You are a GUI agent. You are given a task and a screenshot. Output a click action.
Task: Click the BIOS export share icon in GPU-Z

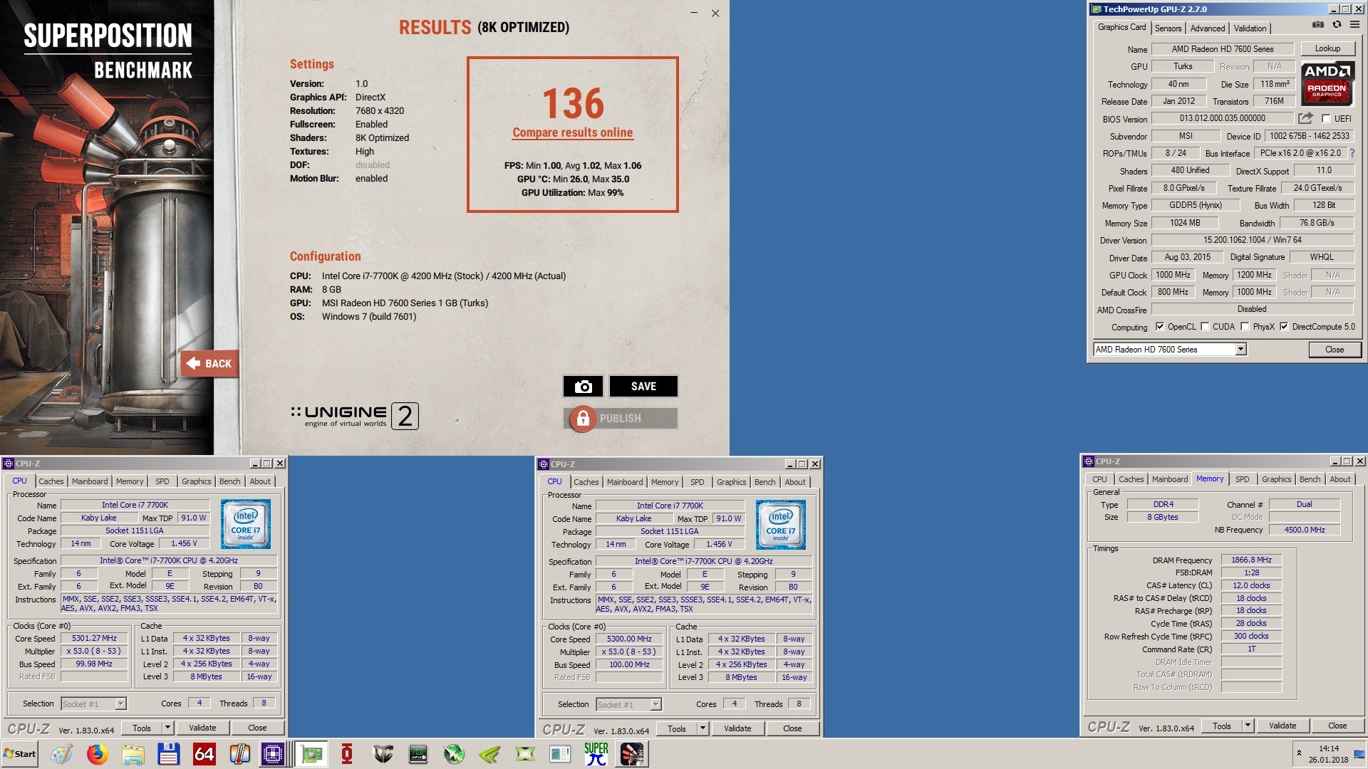[1305, 118]
